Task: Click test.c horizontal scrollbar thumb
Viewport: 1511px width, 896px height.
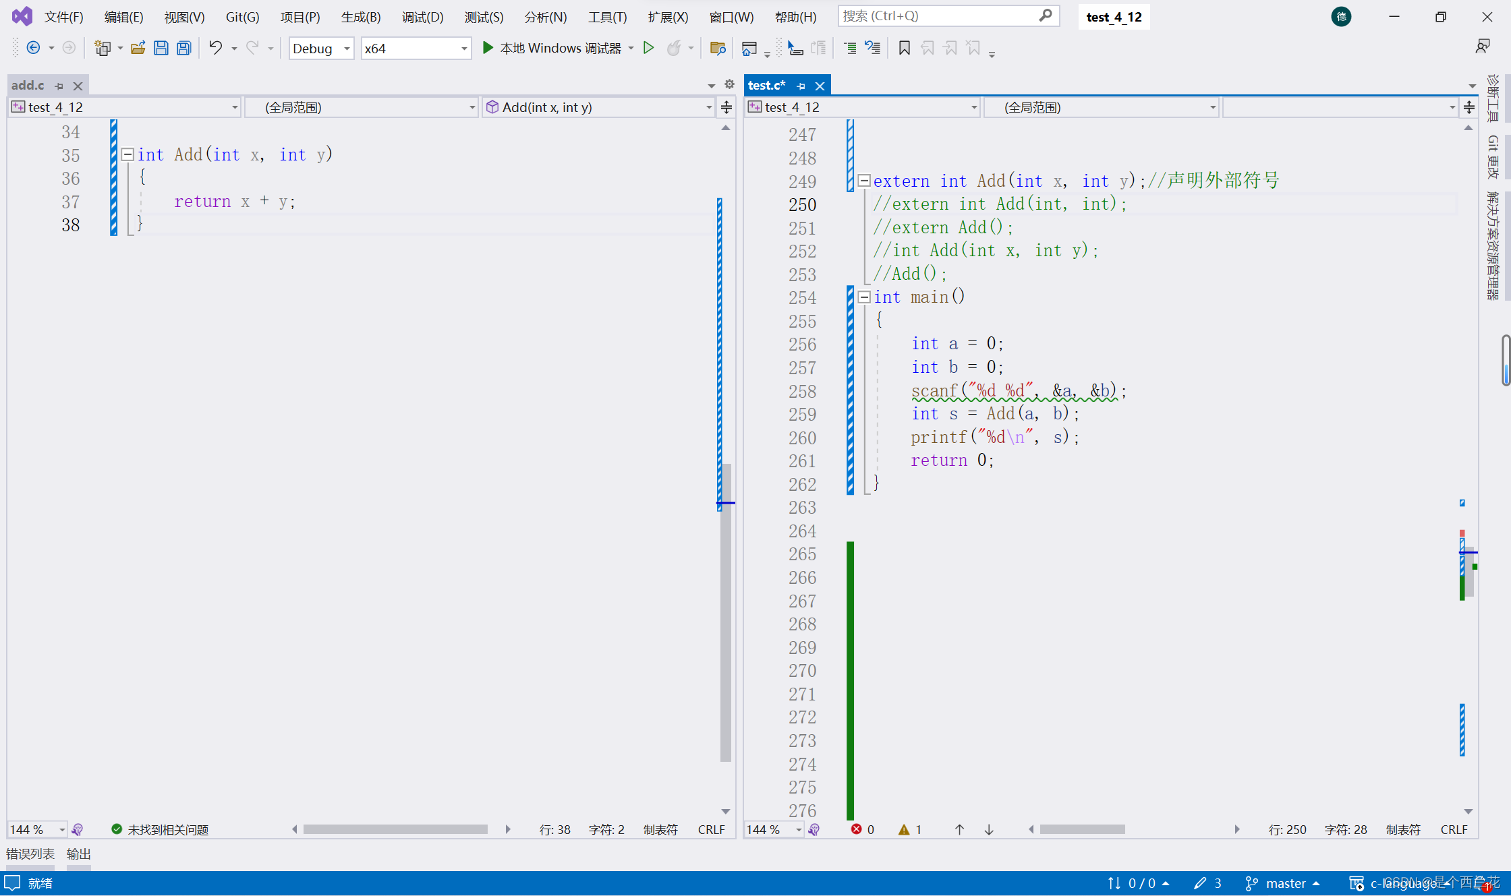Action: [1082, 829]
